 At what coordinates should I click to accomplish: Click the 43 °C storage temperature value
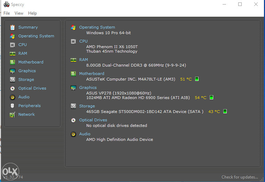click(x=214, y=112)
